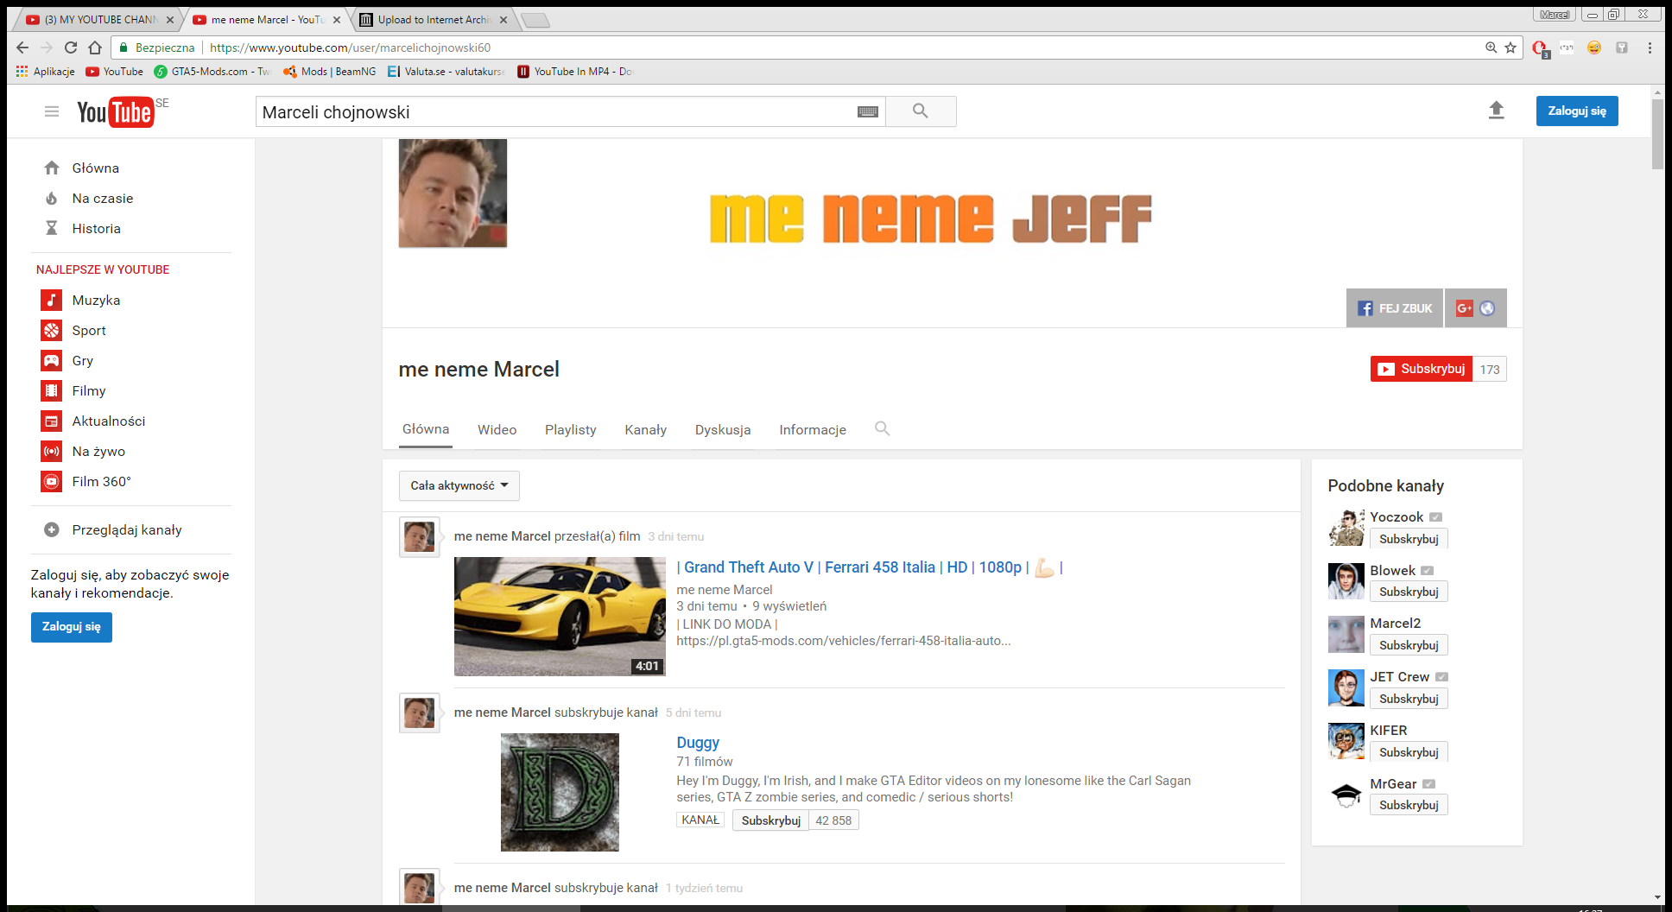
Task: Open Grand Theft Auto V Ferrari video title
Action: [x=870, y=567]
